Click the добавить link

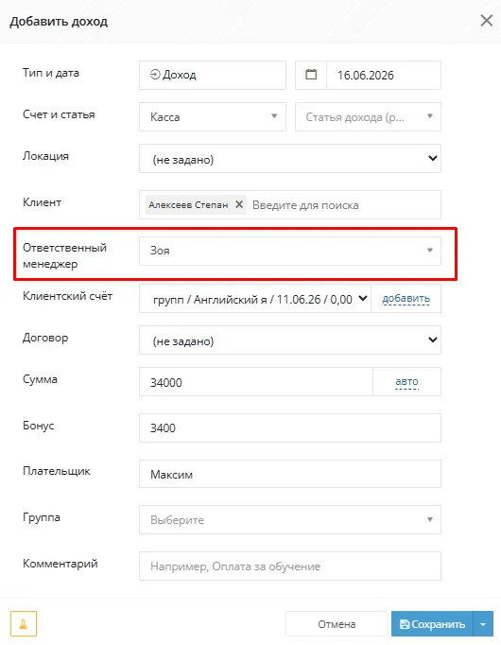coord(406,298)
